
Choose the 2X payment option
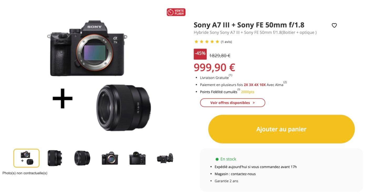point(246,85)
